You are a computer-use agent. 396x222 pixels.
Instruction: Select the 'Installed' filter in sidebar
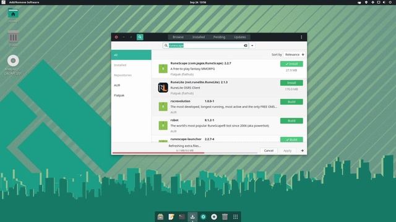pyautogui.click(x=131, y=65)
